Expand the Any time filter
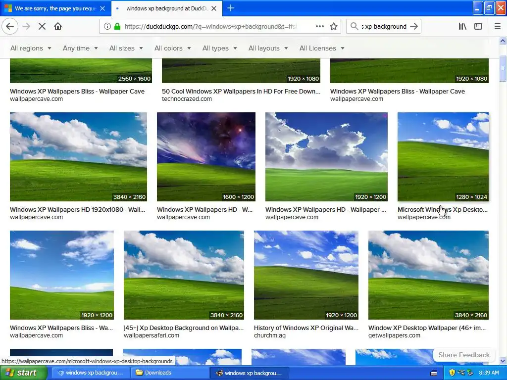The width and height of the screenshot is (507, 380). (80, 48)
